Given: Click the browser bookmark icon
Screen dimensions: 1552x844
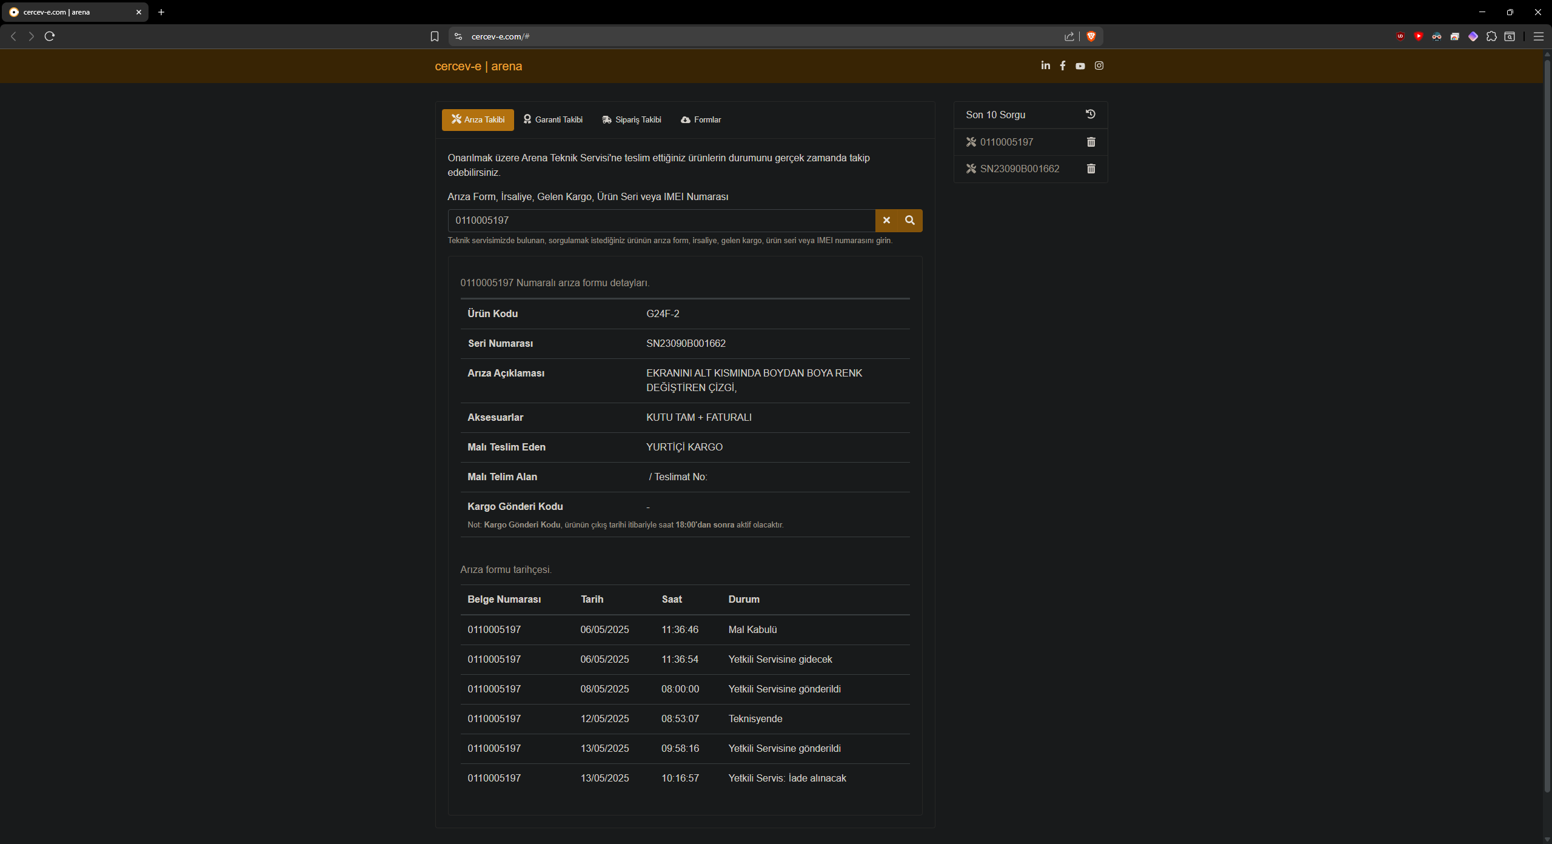Looking at the screenshot, I should click(434, 36).
